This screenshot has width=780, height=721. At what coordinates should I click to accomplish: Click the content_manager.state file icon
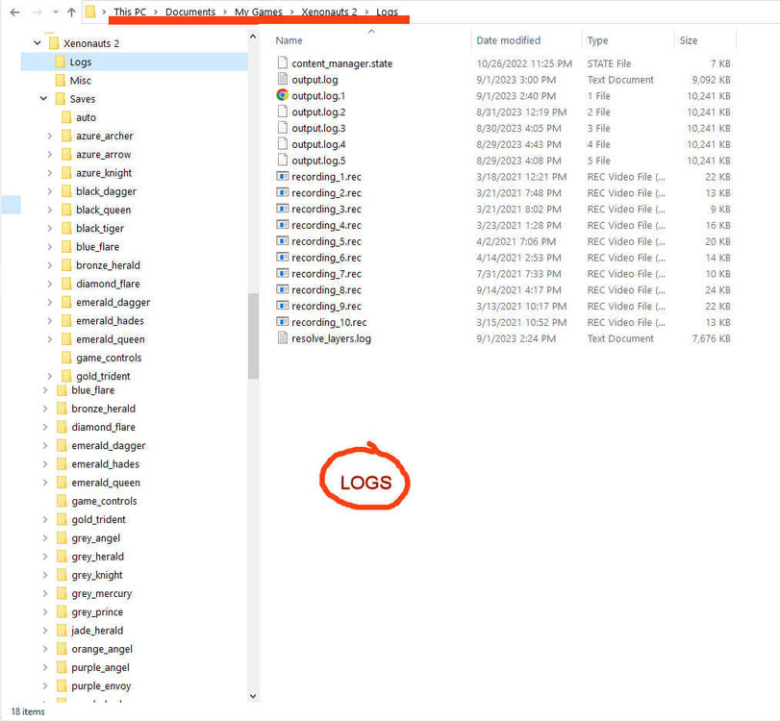point(283,62)
